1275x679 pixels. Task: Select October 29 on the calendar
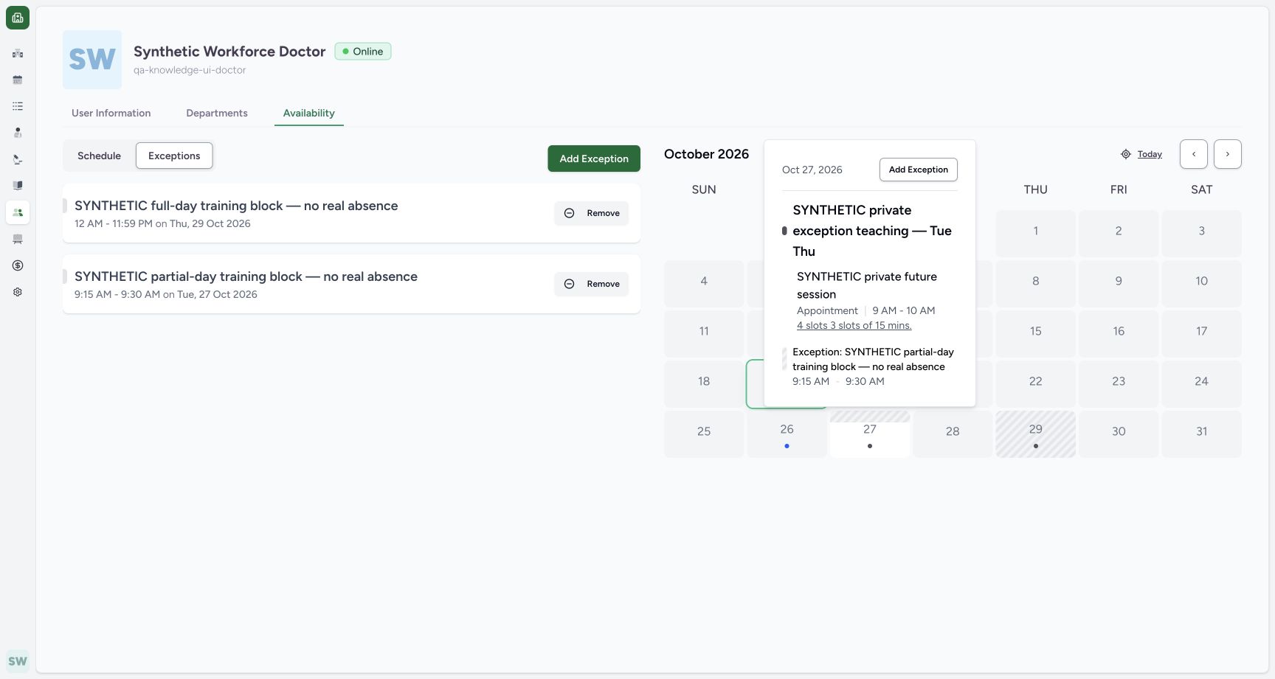point(1036,434)
